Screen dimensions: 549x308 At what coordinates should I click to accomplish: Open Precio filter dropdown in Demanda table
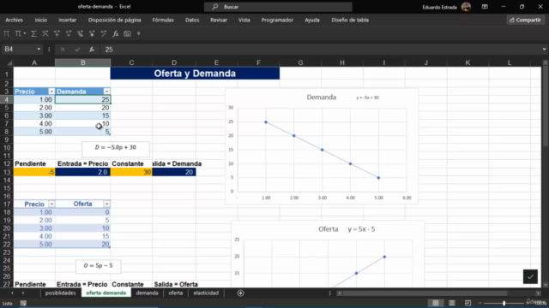[51, 92]
